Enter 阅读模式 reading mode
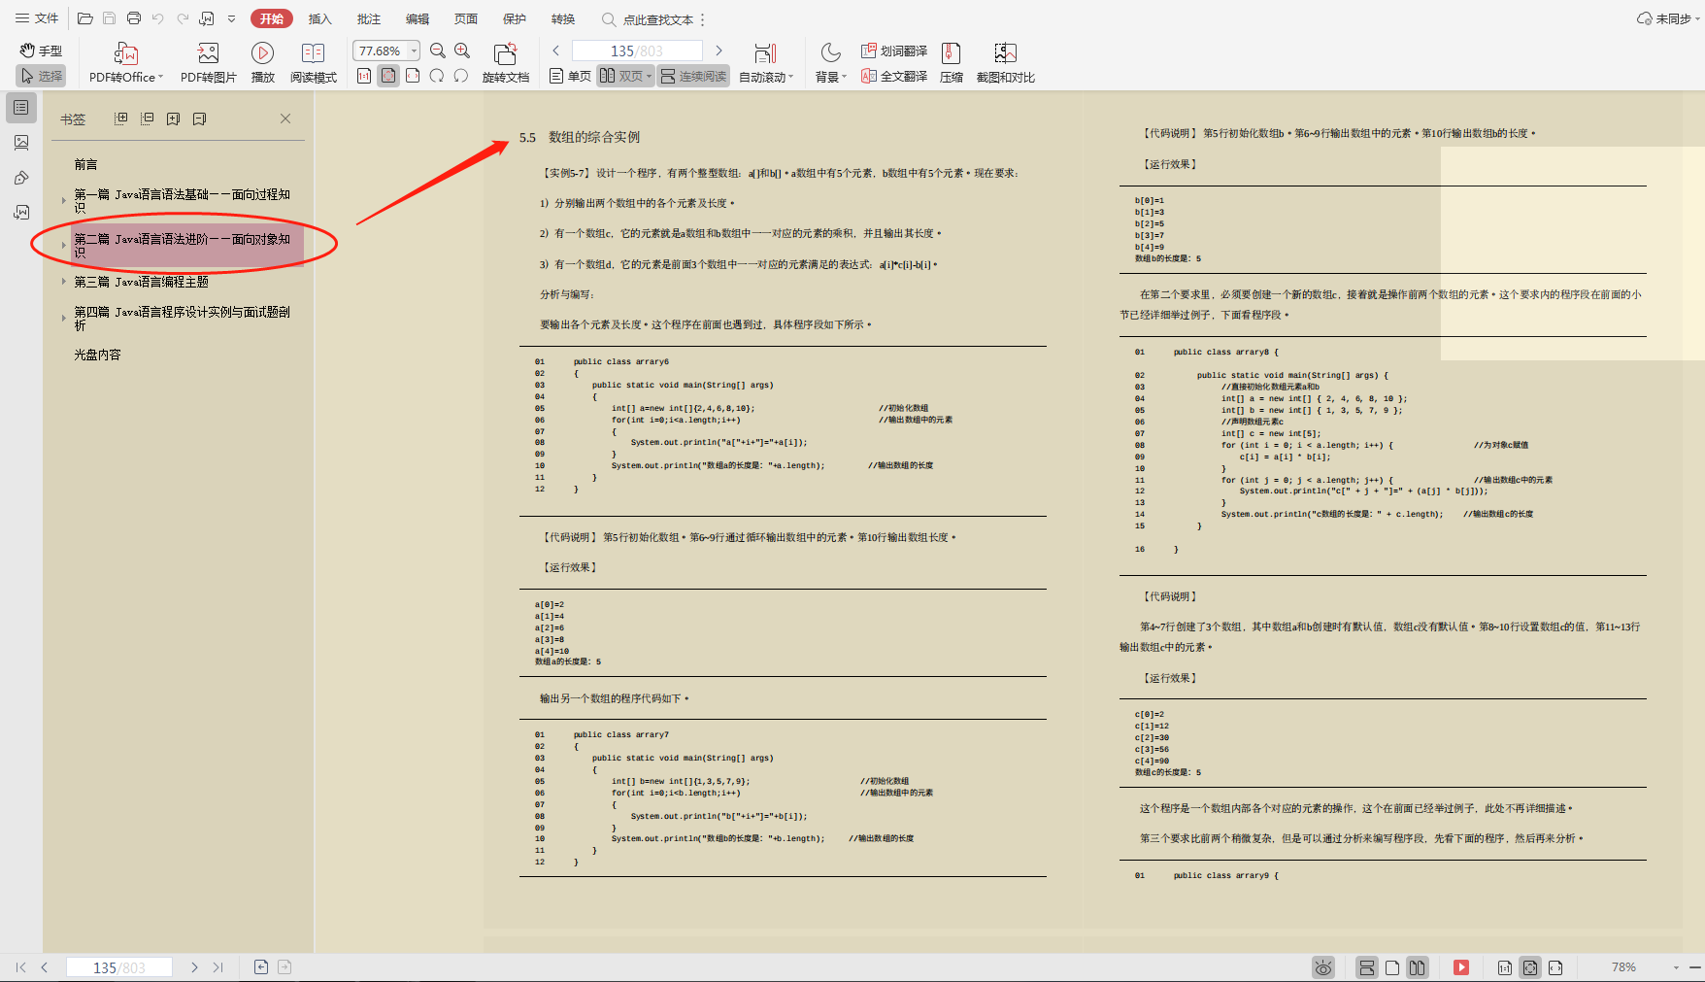 pos(313,63)
